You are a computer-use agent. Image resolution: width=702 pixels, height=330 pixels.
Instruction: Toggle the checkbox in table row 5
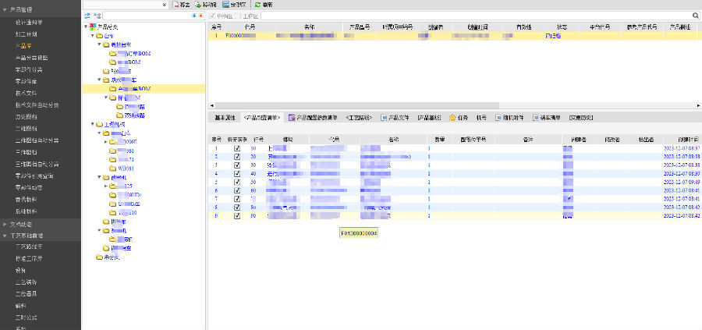click(x=237, y=182)
